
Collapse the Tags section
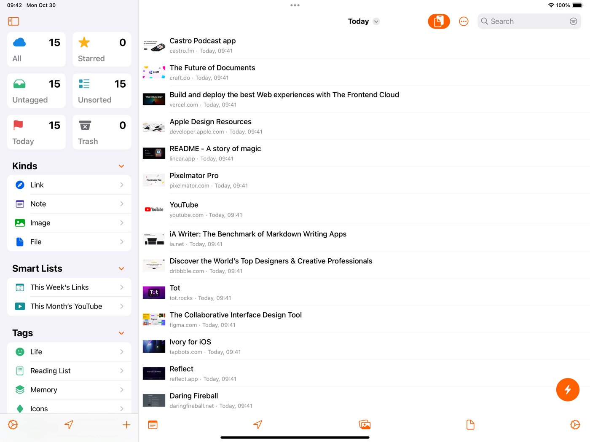[121, 333]
